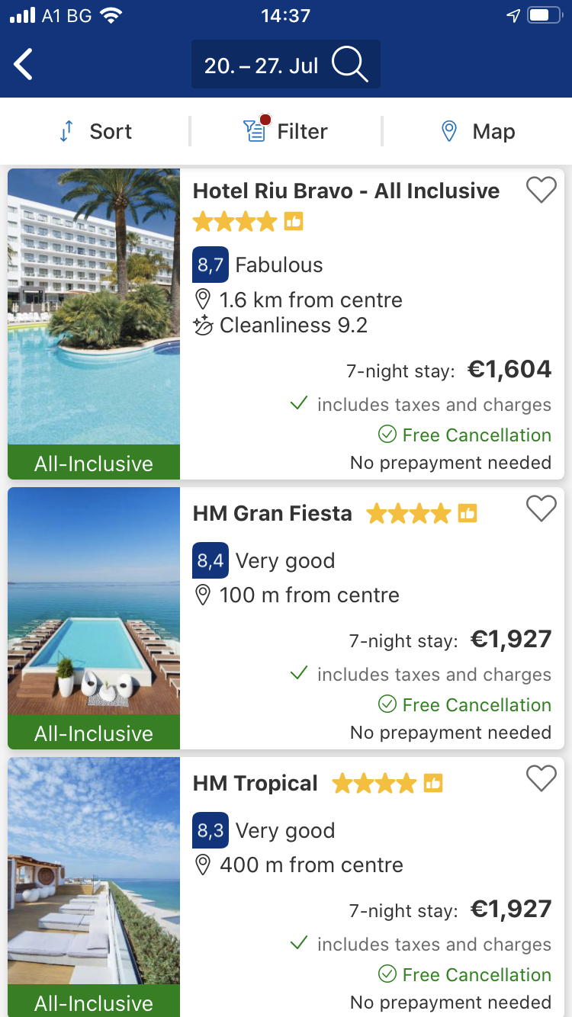This screenshot has width=572, height=1017.
Task: Favorite HM Gran Fiesta with heart
Action: [x=541, y=508]
